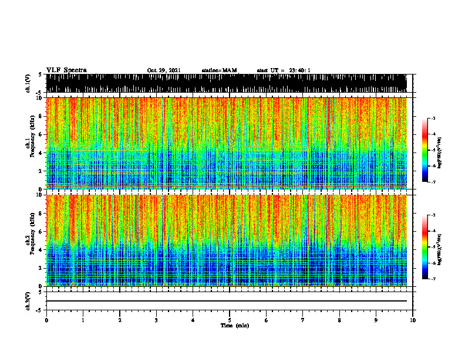Click the "ch.3(V)" axis label
Image resolution: width=465 pixels, height=359 pixels.
29,302
